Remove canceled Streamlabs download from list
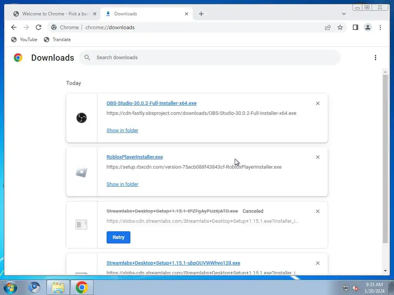394x295 pixels. 317,211
